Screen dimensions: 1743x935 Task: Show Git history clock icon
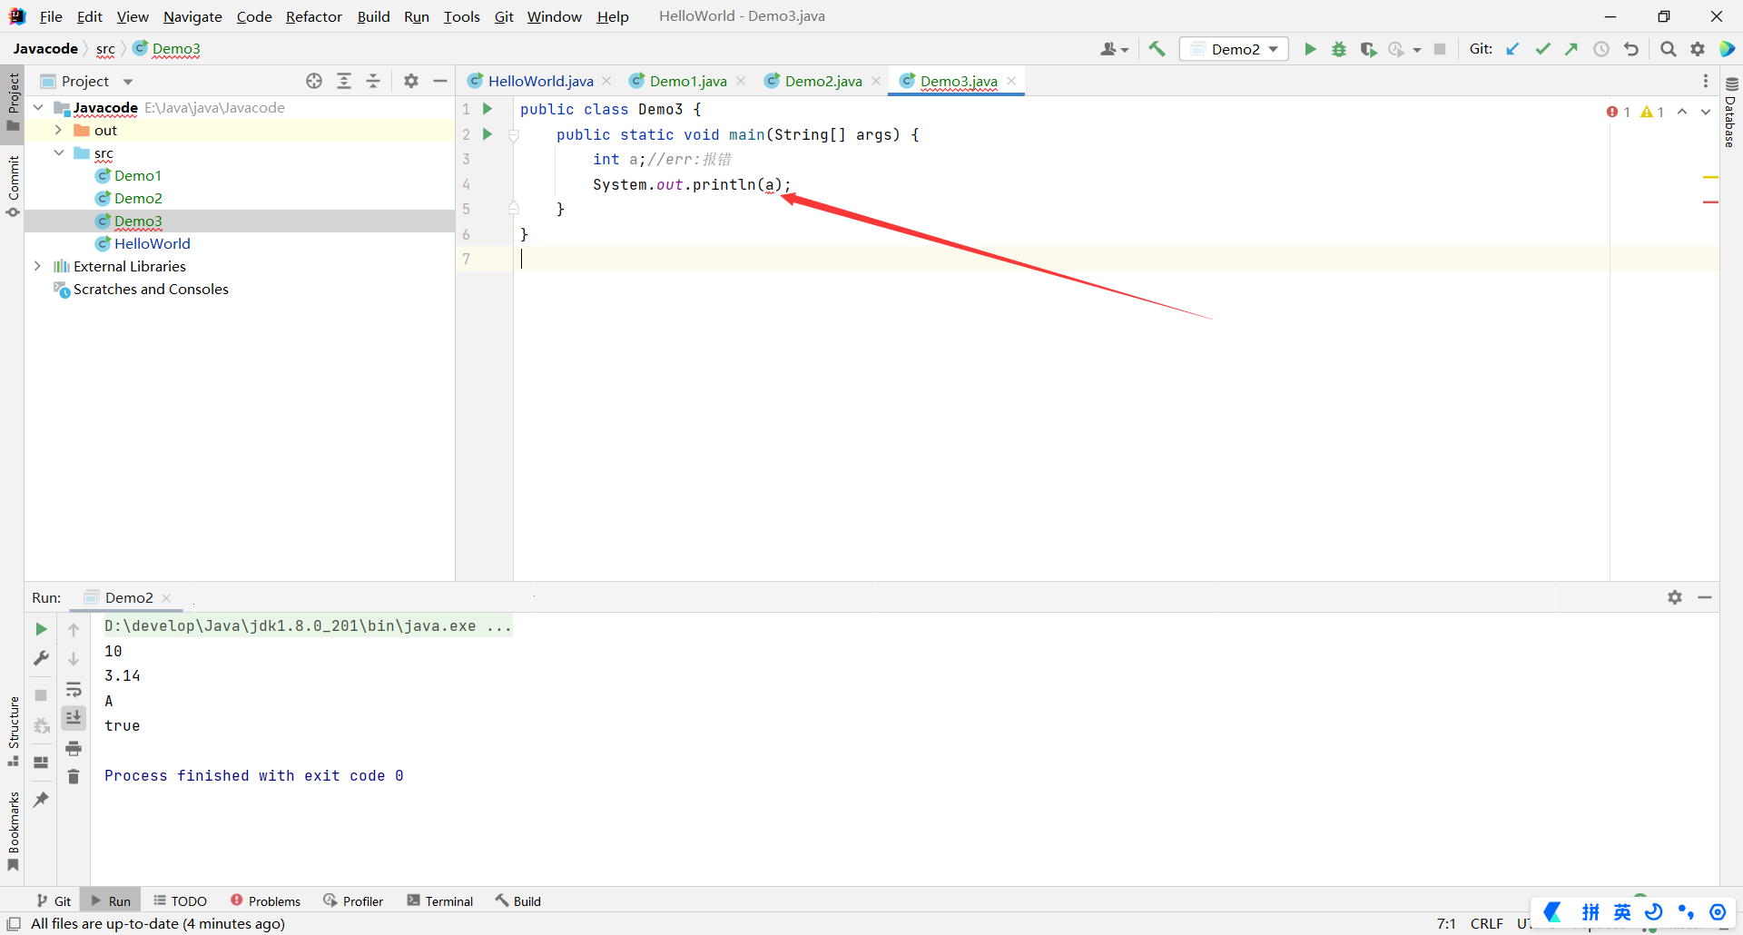pyautogui.click(x=1601, y=49)
